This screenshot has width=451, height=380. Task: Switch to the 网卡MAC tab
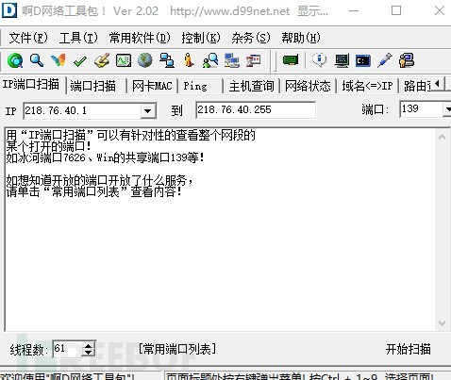click(x=152, y=86)
